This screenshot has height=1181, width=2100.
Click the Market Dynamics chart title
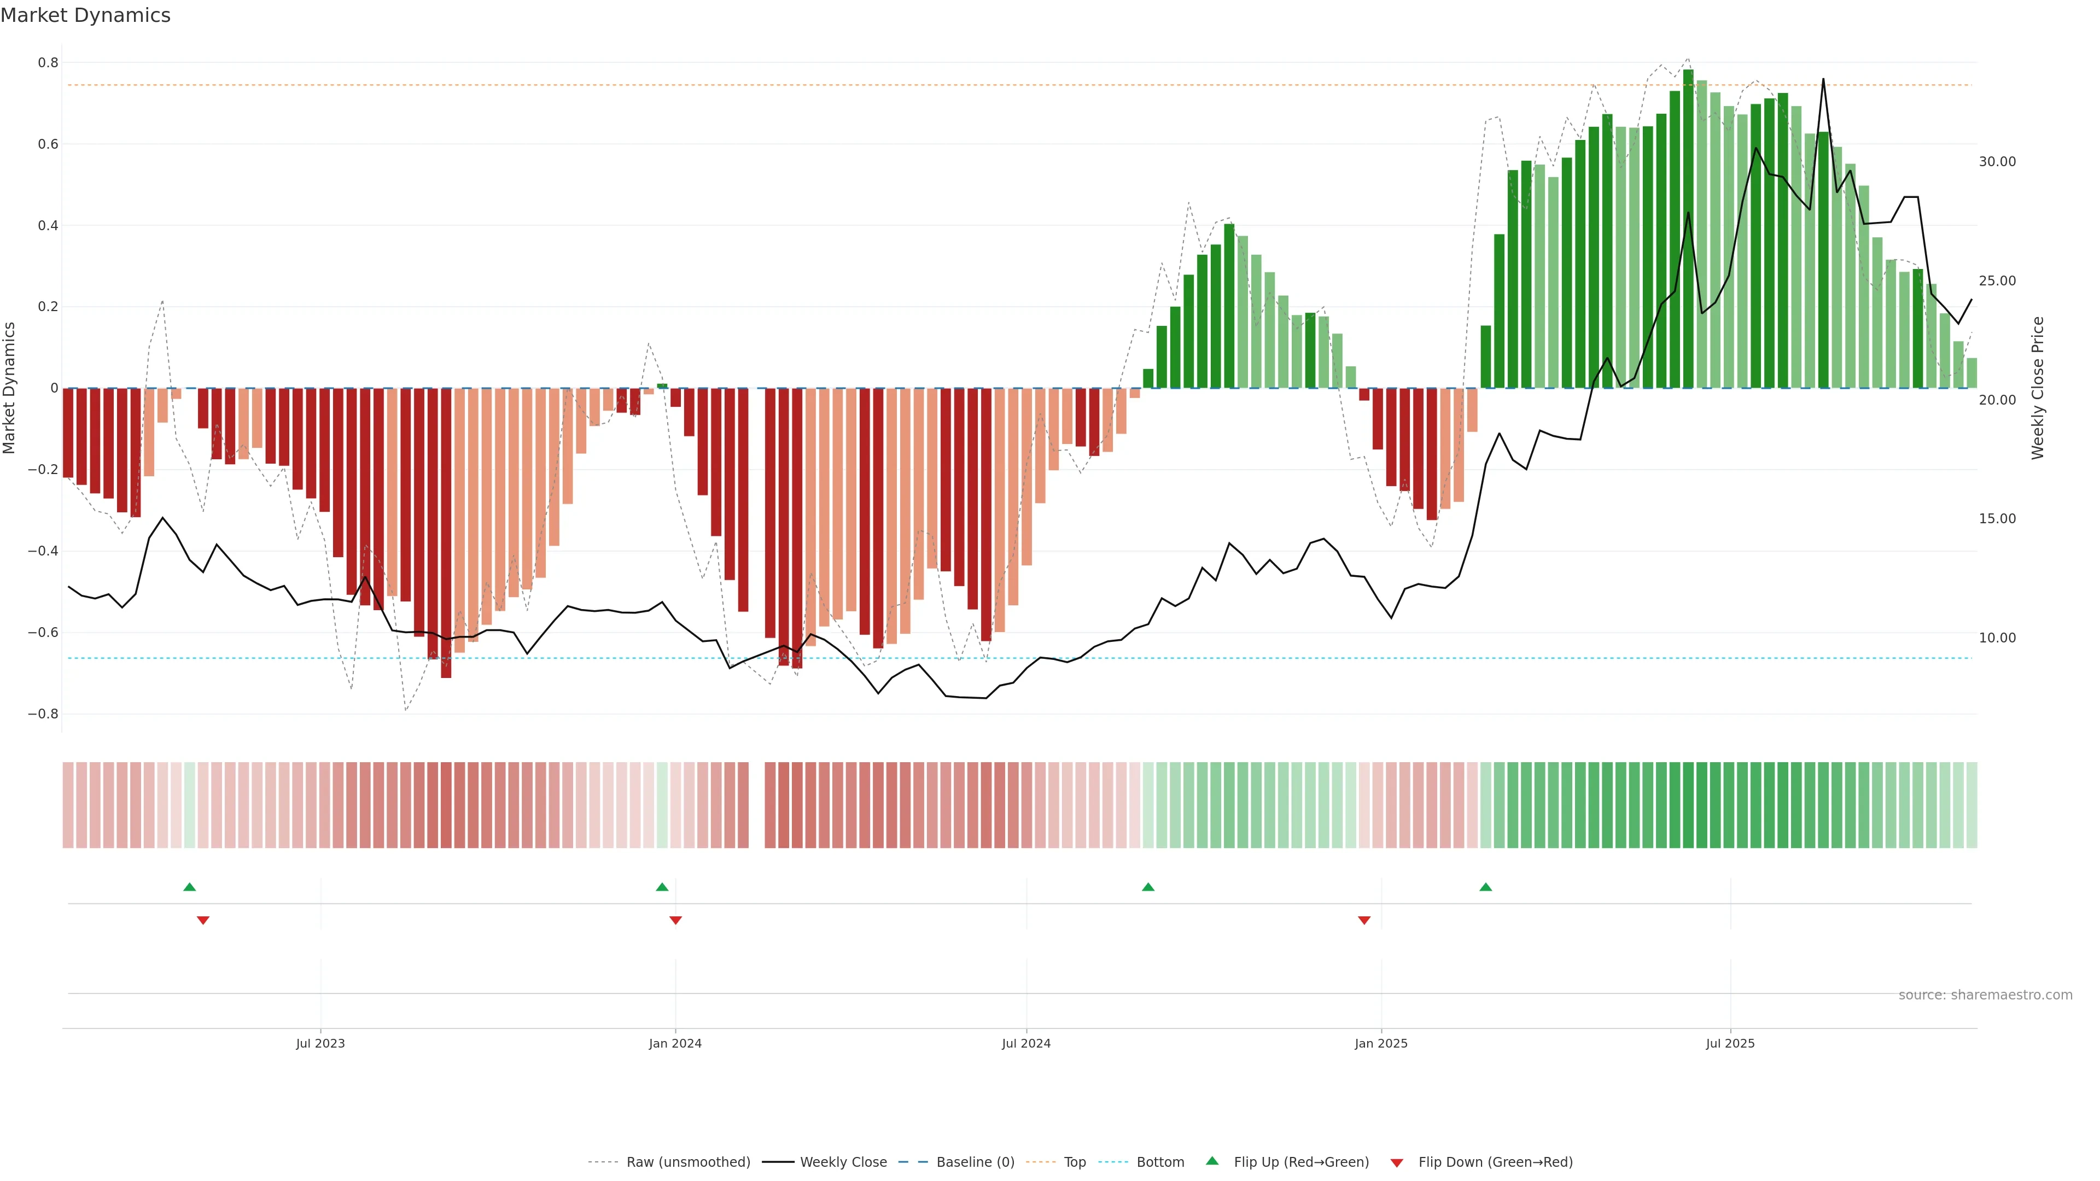click(86, 15)
